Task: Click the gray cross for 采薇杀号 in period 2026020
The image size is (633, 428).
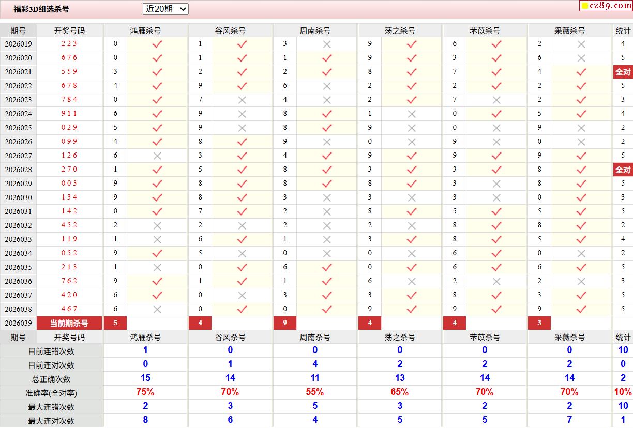Action: [x=581, y=58]
